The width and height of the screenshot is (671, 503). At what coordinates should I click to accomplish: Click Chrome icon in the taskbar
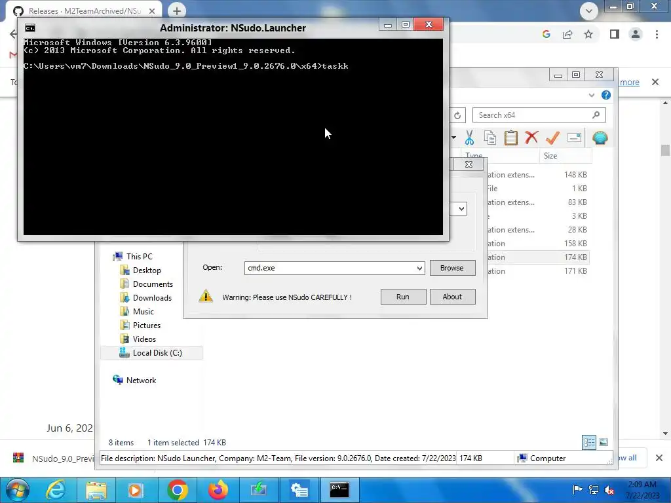click(x=177, y=490)
